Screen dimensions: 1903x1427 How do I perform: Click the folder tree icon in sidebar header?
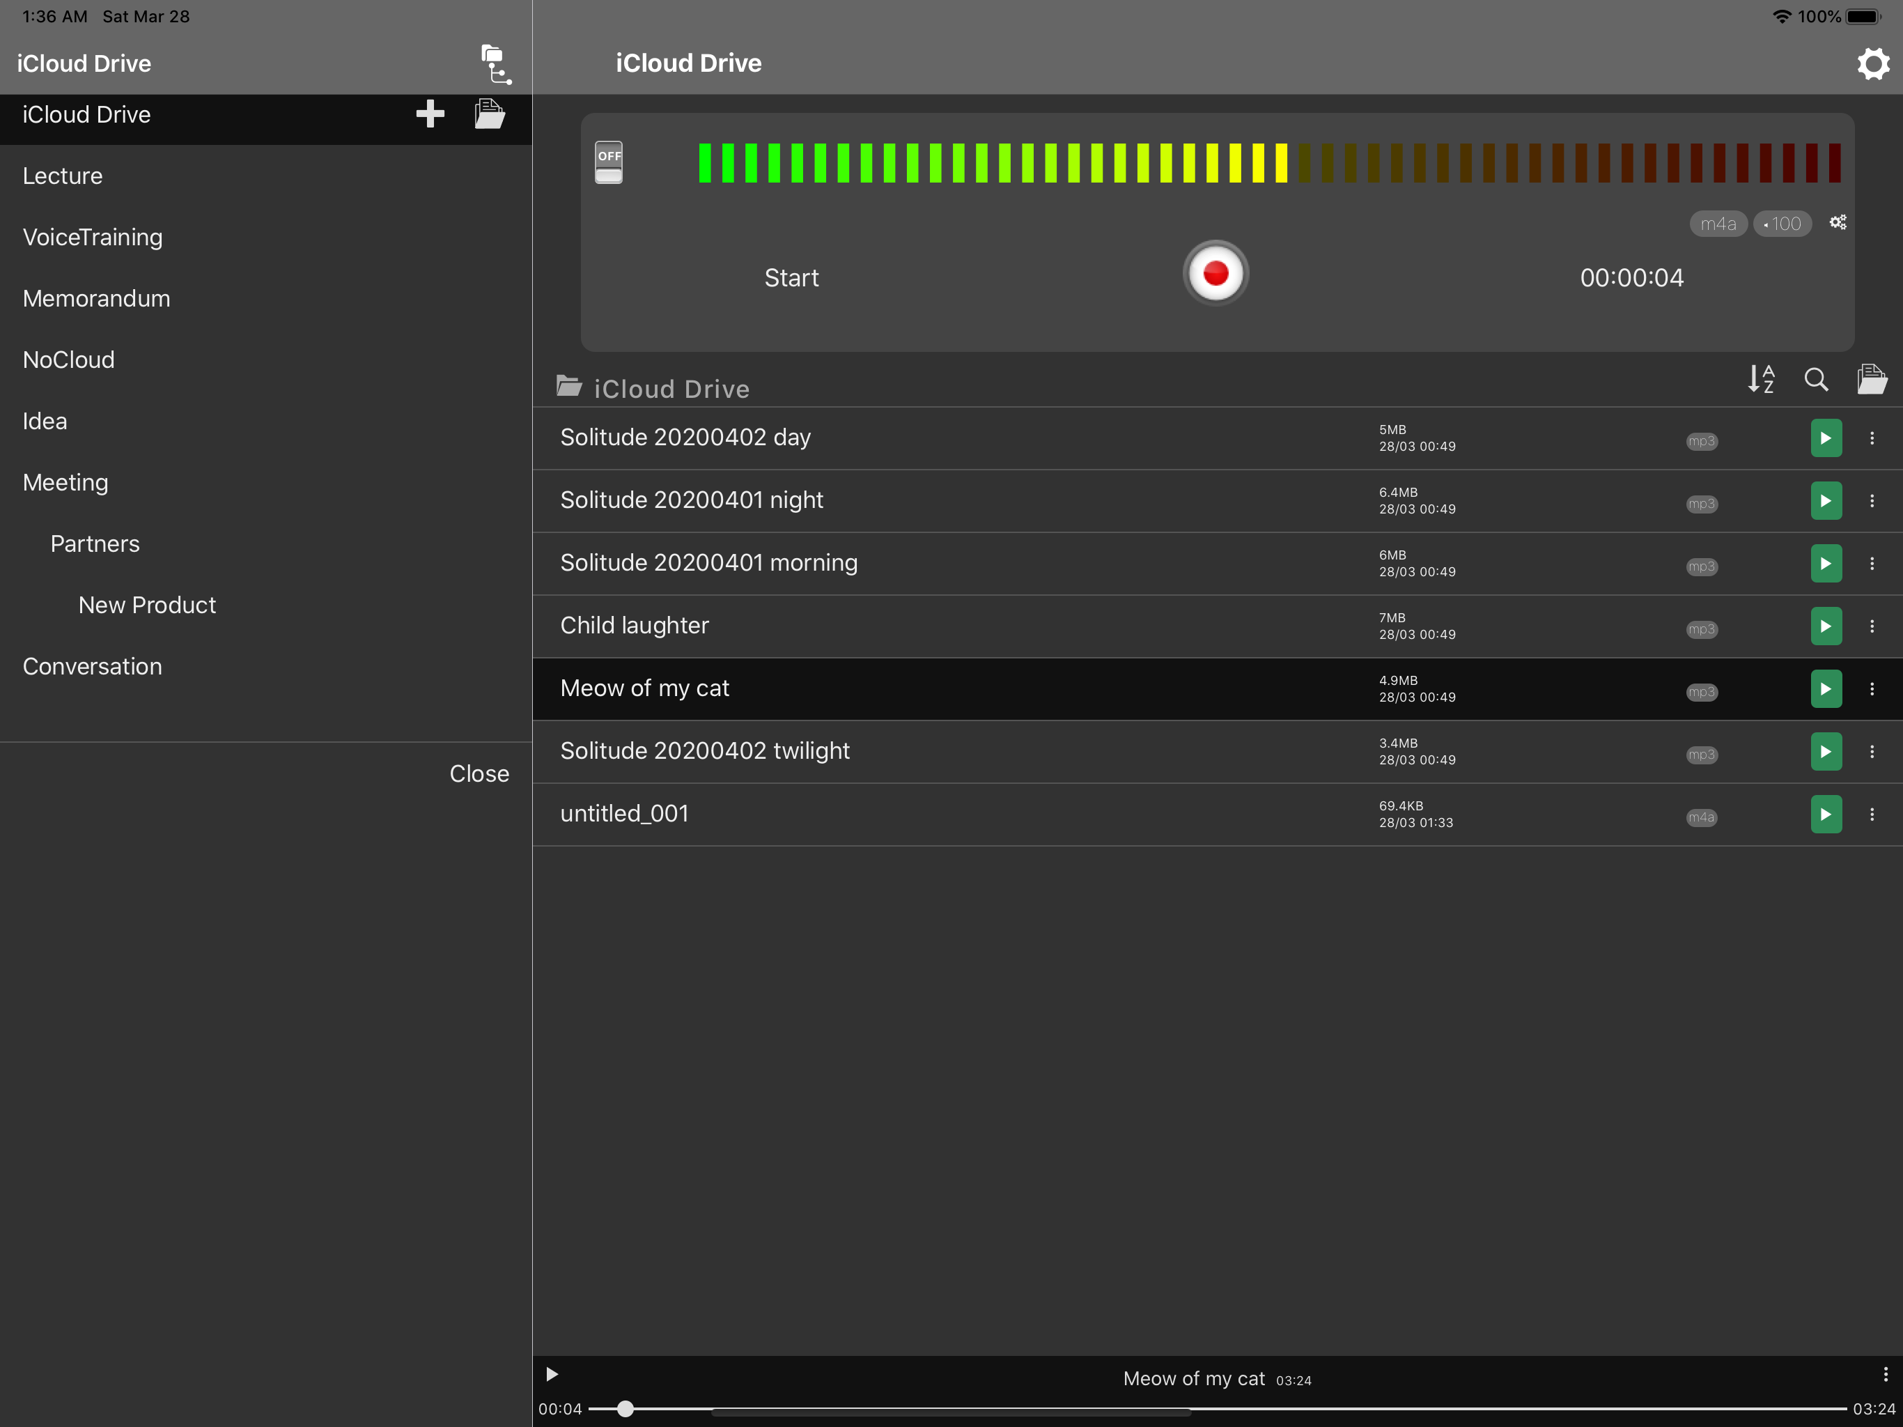[495, 65]
